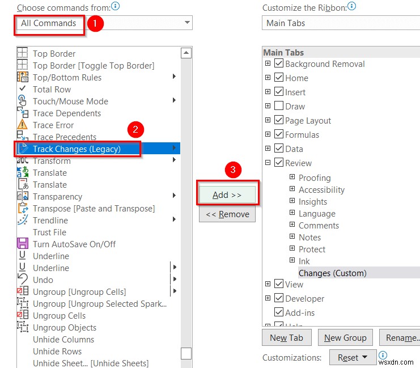Click the Top Border command icon
The width and height of the screenshot is (420, 368).
point(22,53)
